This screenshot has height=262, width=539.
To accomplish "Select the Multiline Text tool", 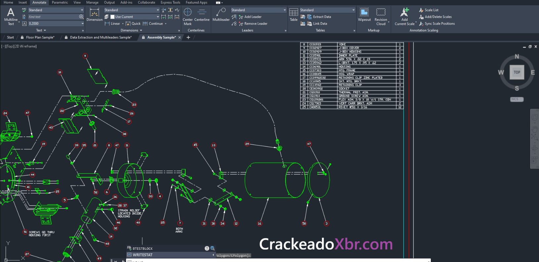I will [11, 17].
